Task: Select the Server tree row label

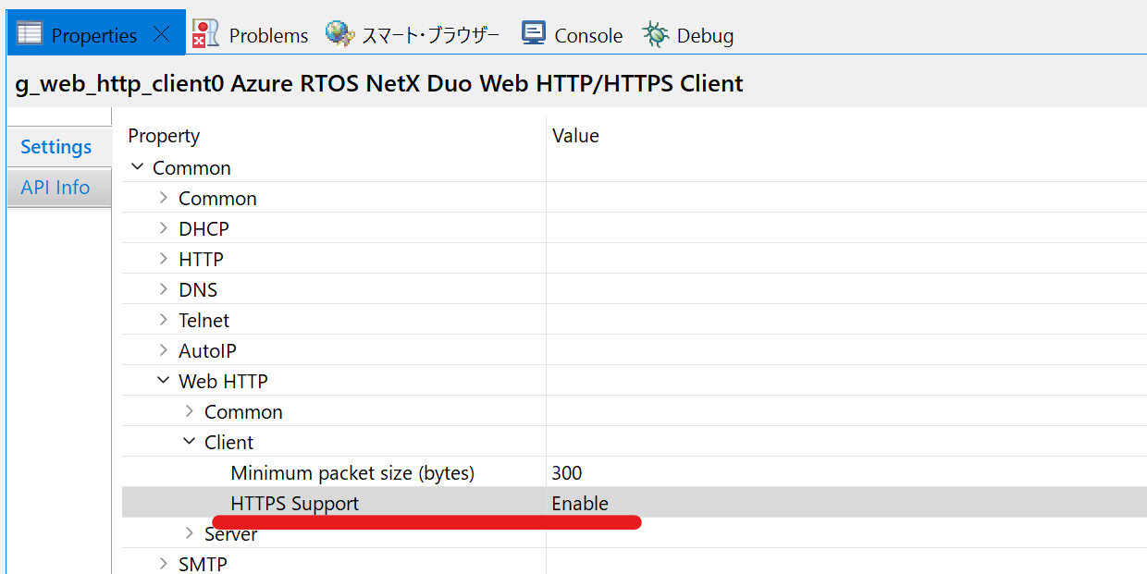Action: click(231, 534)
